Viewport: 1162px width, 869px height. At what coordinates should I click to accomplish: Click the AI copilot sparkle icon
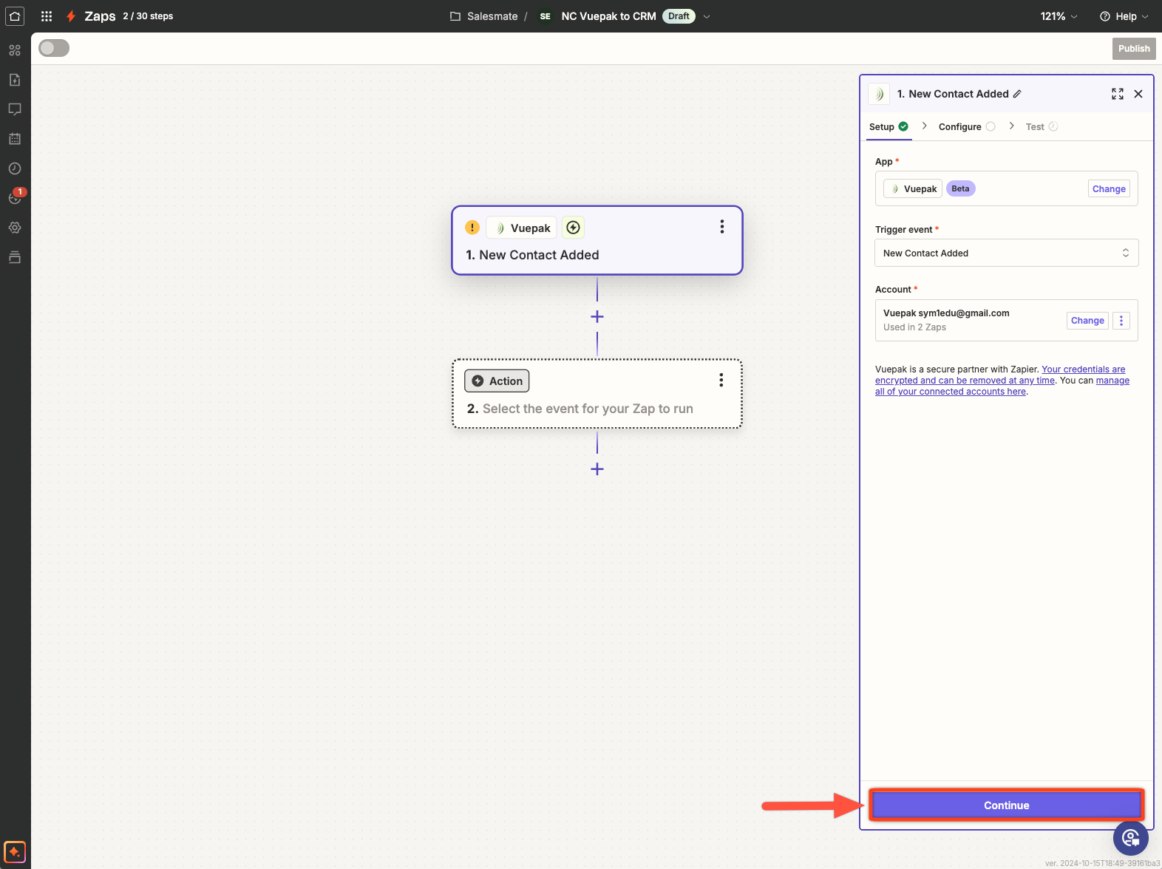click(15, 851)
